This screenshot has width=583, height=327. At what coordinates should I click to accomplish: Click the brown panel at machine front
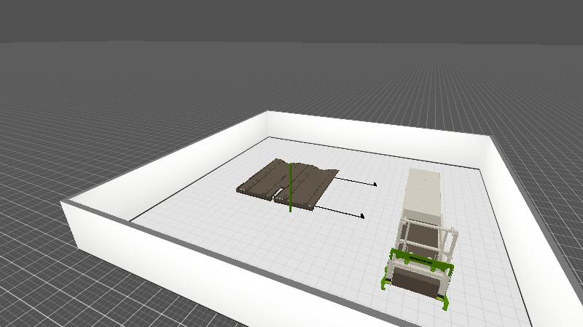coord(415,280)
